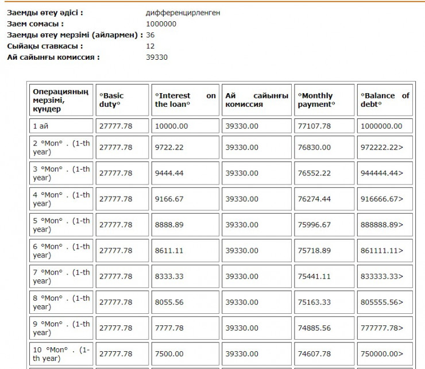The image size is (425, 369).
Task: Click the 7777.78 interest cell
Action: click(169, 328)
